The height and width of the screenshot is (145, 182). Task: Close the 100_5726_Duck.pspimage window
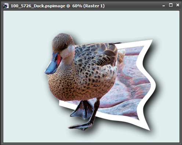point(178,5)
